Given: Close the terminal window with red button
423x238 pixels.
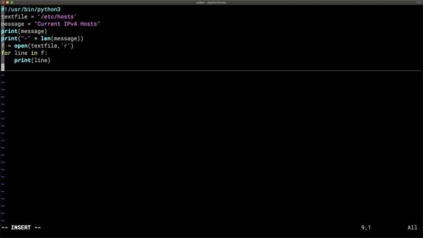Looking at the screenshot, I should [x=3, y=3].
